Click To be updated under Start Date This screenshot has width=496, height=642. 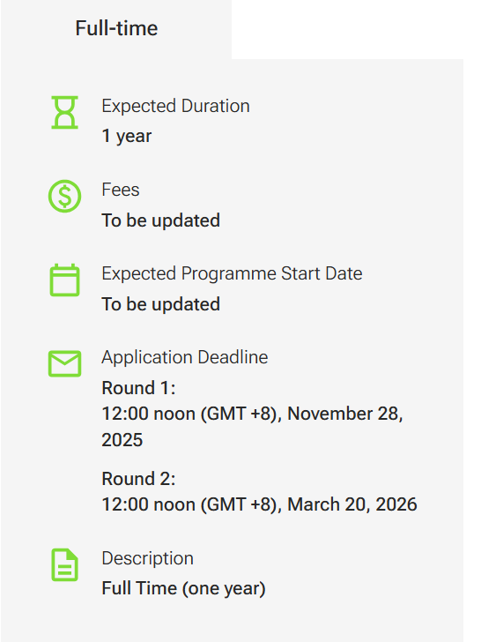pos(160,304)
